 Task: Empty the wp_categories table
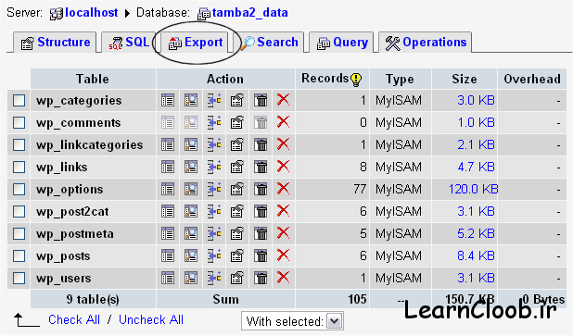261,100
